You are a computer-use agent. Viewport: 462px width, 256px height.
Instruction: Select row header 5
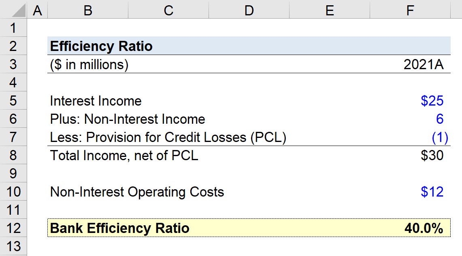13,101
